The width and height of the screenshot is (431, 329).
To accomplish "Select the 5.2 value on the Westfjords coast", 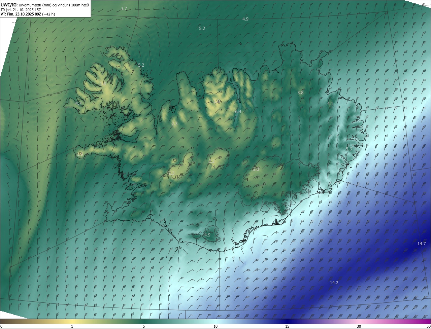I will [141, 65].
